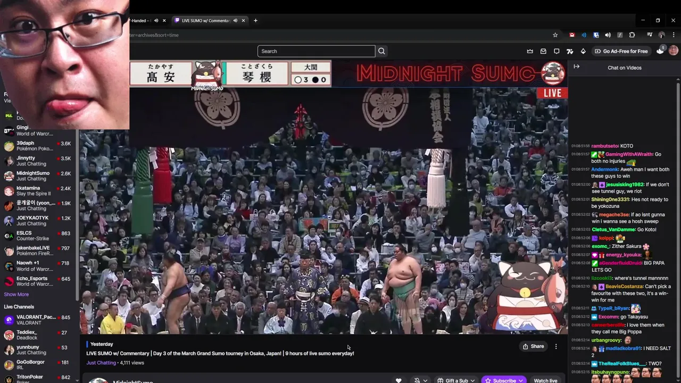This screenshot has height=383, width=681.
Task: Click the Twitch search magnifier icon
Action: 381,51
